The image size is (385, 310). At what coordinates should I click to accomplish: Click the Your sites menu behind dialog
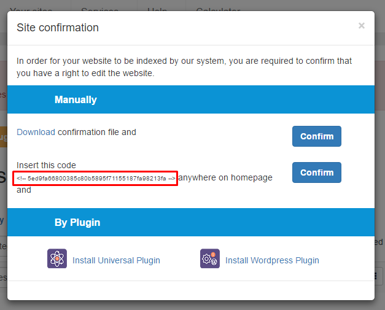[31, 9]
